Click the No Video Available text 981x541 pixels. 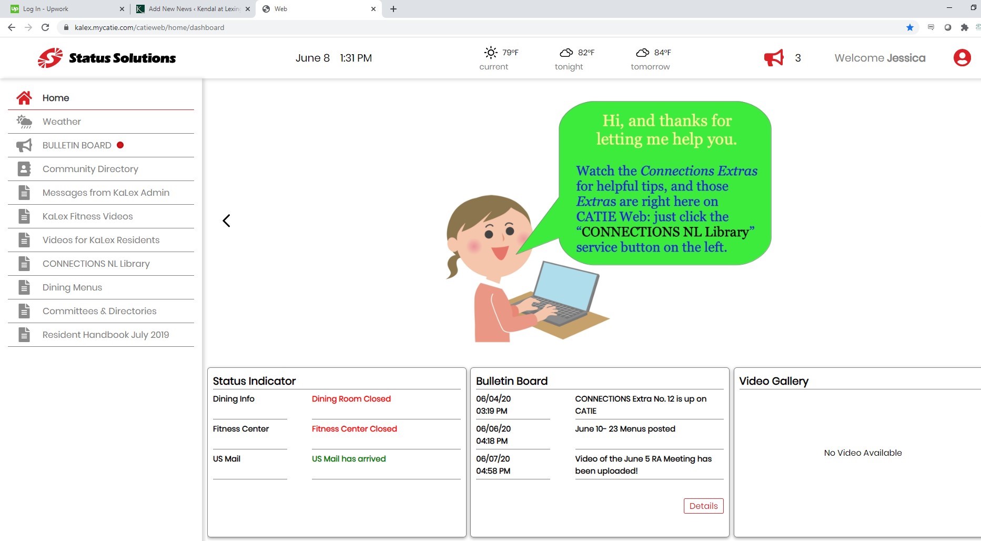[x=863, y=453]
